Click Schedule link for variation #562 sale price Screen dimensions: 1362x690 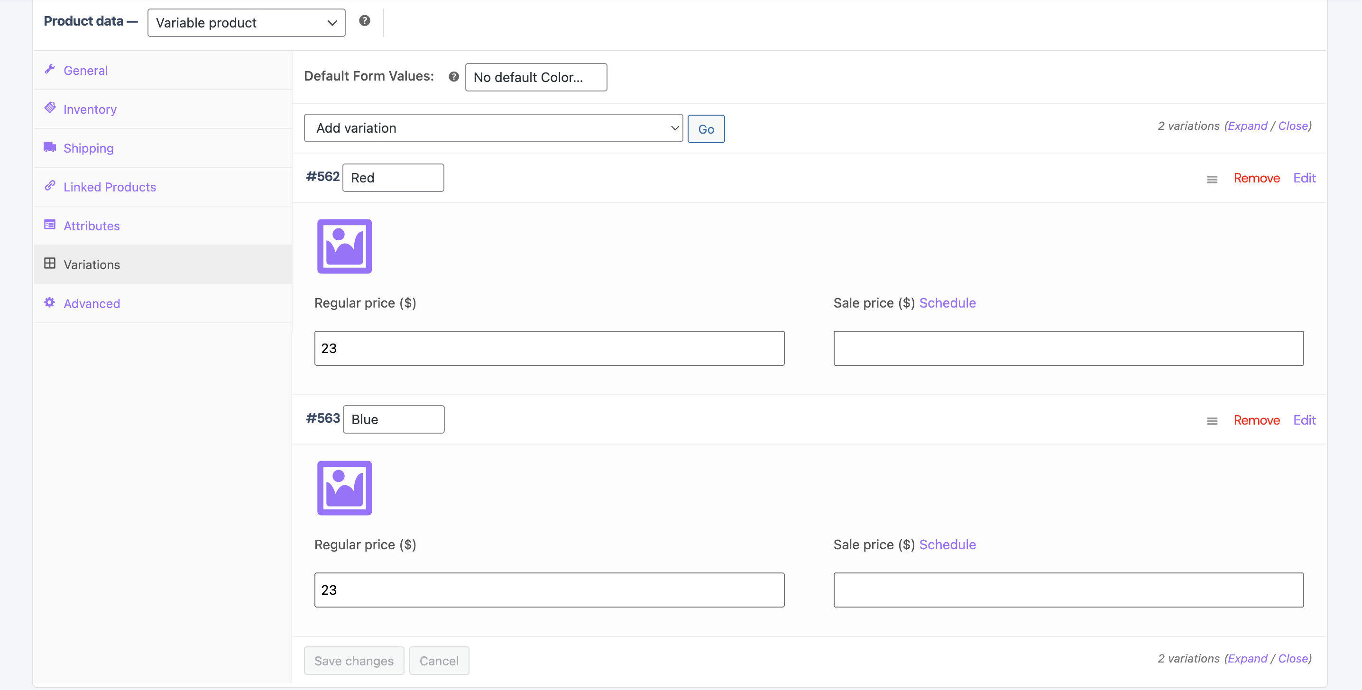(x=947, y=303)
